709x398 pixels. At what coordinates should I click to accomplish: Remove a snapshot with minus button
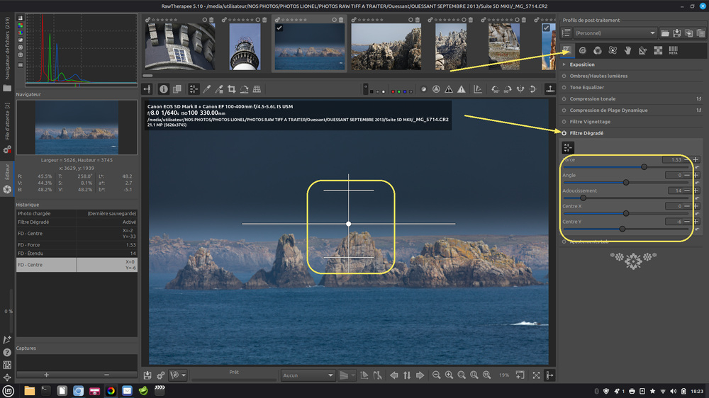click(x=107, y=375)
